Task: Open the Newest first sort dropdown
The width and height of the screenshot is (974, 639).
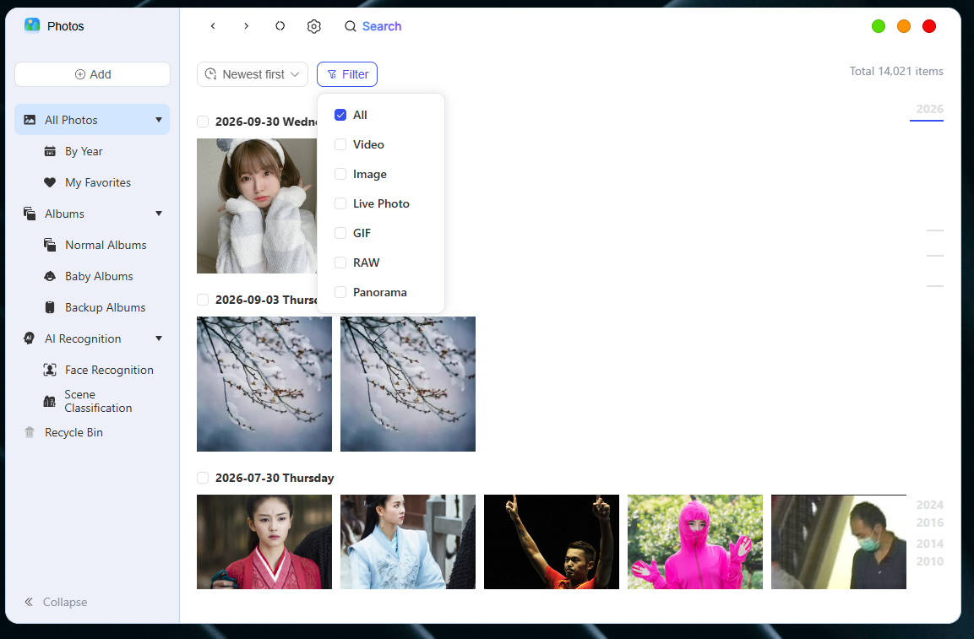Action: tap(253, 74)
